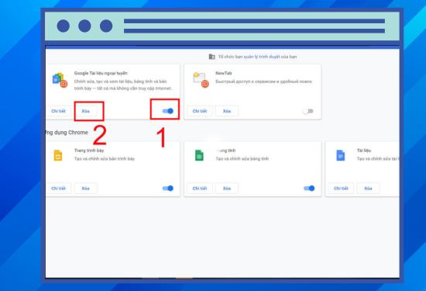Viewport: 426px width, 291px height.
Task: Open Chi tiết for Trang tính
Action: 200,189
